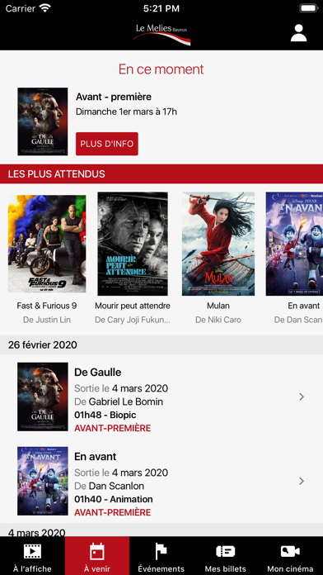Open the Fast & Furious 9 poster

click(47, 244)
